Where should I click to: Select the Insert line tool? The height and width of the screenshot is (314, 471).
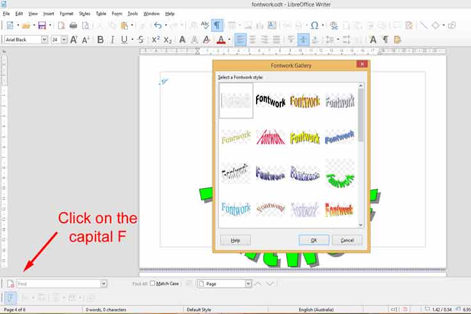pos(424,25)
